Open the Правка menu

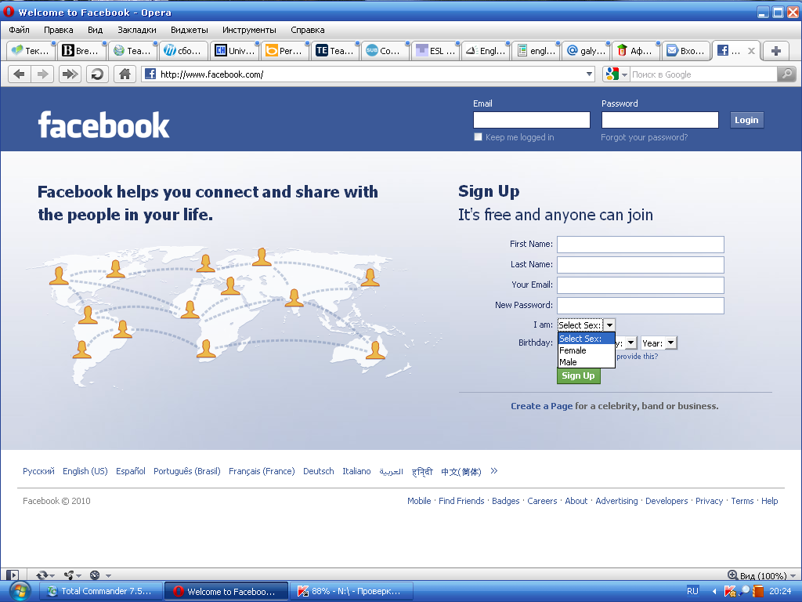[58, 30]
